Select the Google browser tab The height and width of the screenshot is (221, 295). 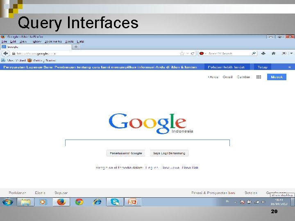tap(36, 47)
